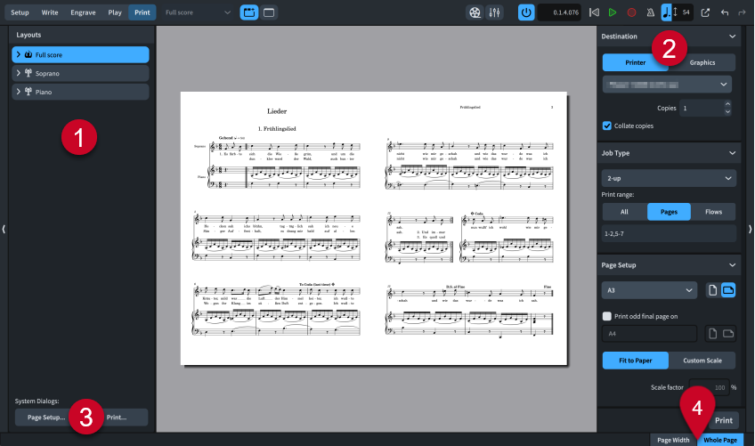Switch to the Graphics destination tab

(x=702, y=62)
